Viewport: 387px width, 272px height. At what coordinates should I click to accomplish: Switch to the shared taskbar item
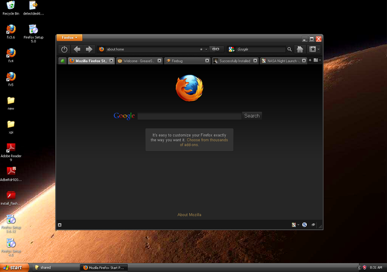pos(55,268)
